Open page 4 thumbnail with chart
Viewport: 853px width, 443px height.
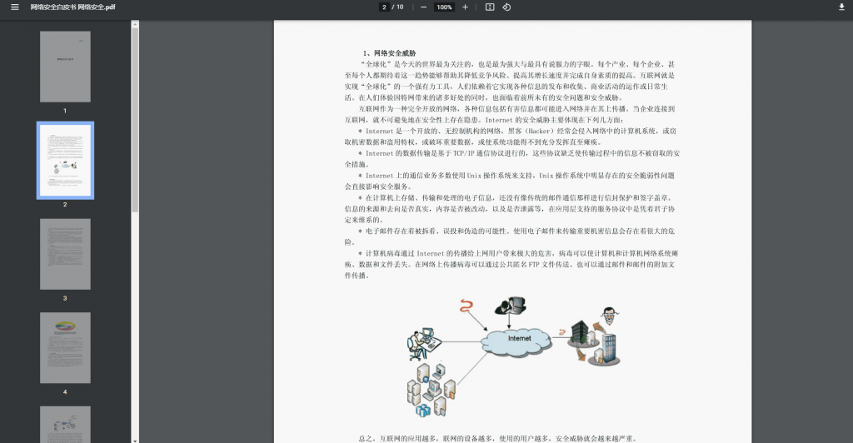click(65, 348)
